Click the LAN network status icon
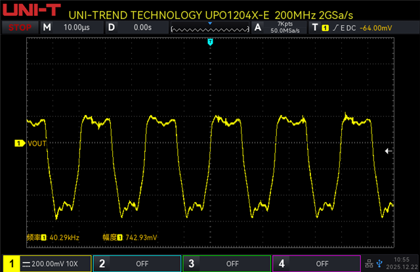 tap(369, 263)
